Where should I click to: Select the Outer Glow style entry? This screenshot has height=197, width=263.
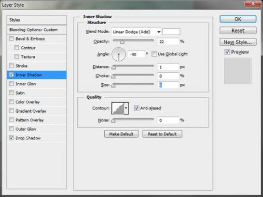coord(37,129)
